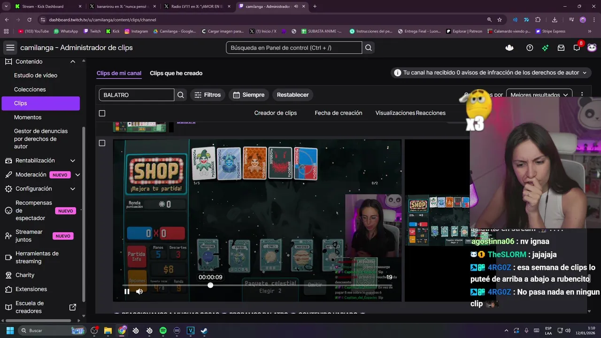Image resolution: width=601 pixels, height=338 pixels.
Task: Open Kick bookmark
Action: click(x=113, y=31)
